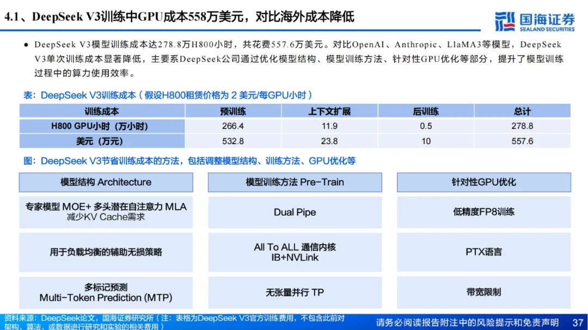Screen dimensions: 588x330
Task: Click the source note in the footer
Action: (174, 322)
